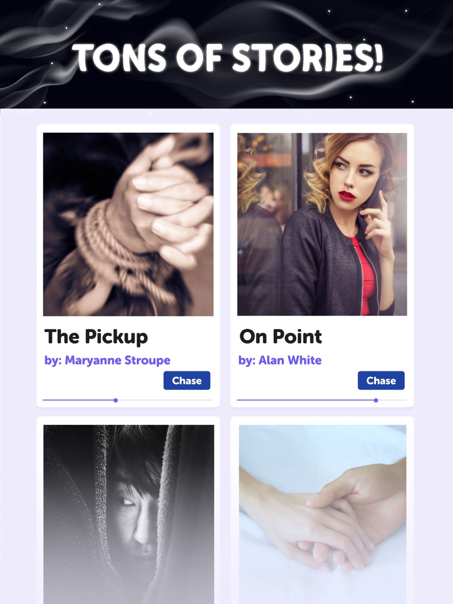Open author link Maryanne Stroupe
This screenshot has width=453, height=604.
(x=107, y=360)
